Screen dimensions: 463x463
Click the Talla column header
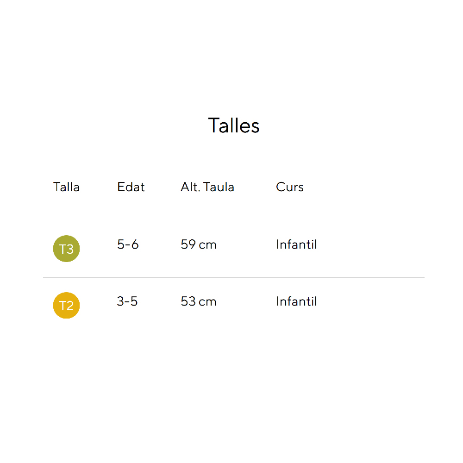tap(66, 187)
